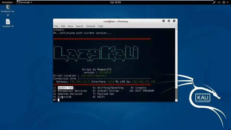The width and height of the screenshot is (231, 130).
Task: Click the version number 20130519
Action: coord(105,73)
